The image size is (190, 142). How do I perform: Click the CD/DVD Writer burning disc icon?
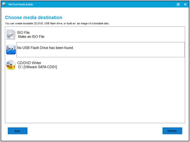pyautogui.click(x=11, y=65)
